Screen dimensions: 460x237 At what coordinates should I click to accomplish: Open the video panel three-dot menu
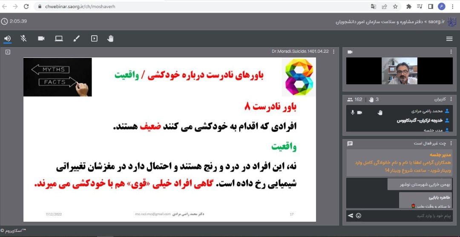coord(451,52)
